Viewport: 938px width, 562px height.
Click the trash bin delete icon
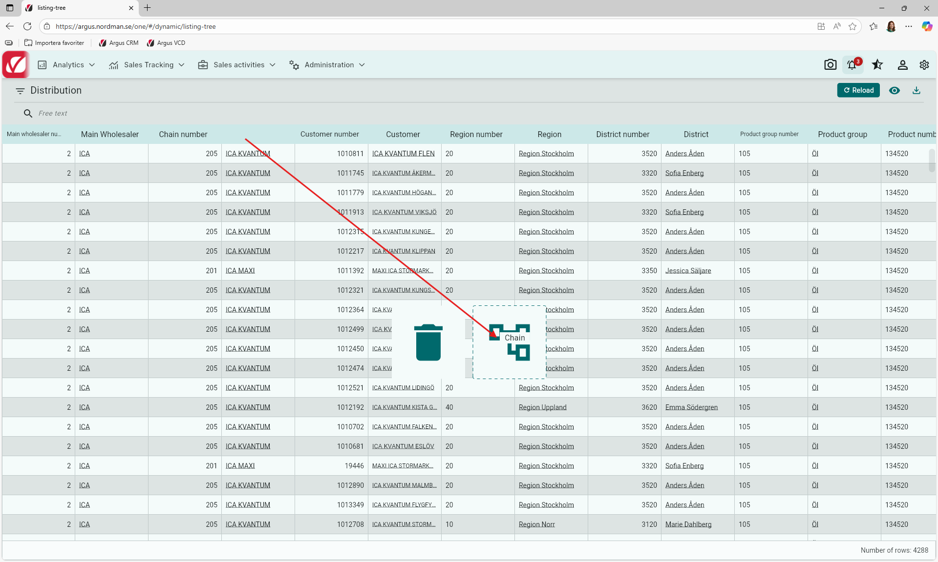428,342
